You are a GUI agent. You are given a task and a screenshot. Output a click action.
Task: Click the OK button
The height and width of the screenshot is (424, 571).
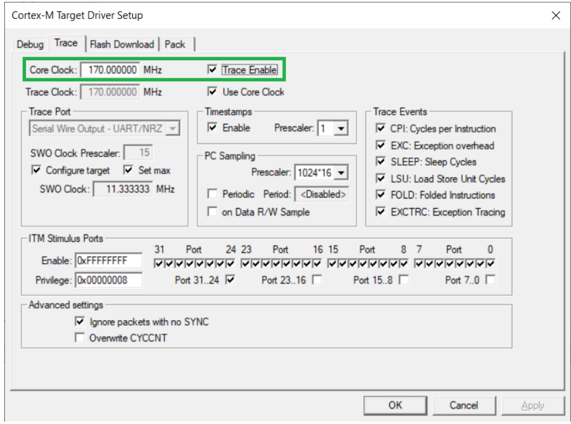click(x=395, y=405)
